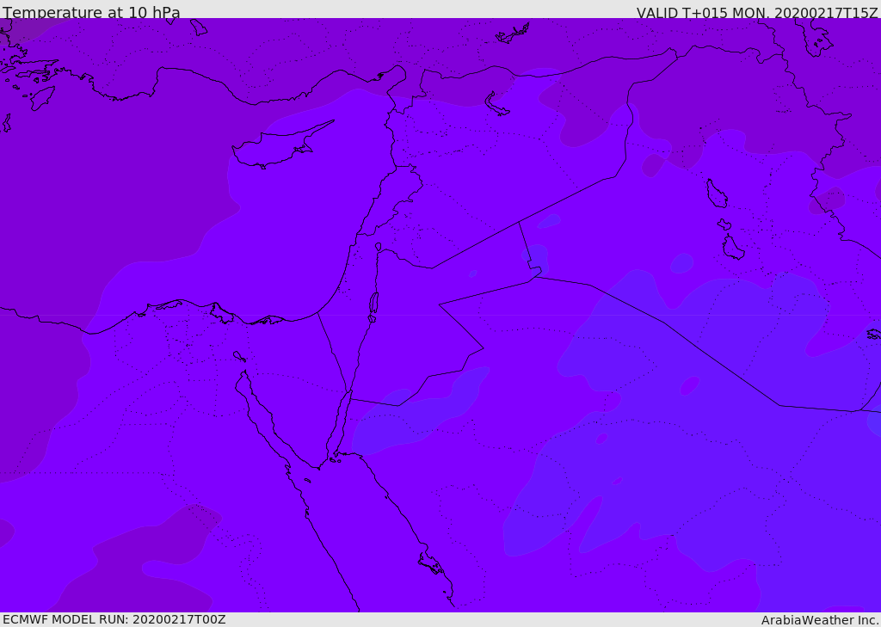Screen dimensions: 881x627
Task: Click the "Temperature at 10 hPa" title text
Action: coord(91,12)
